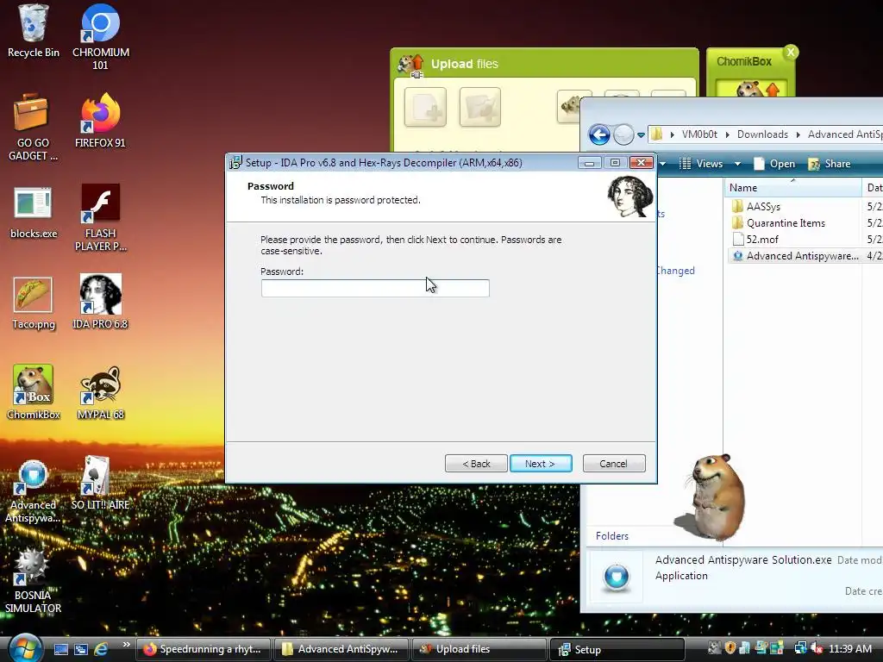The height and width of the screenshot is (662, 883).
Task: Click the Views button in Explorer toolbar
Action: [x=701, y=164]
